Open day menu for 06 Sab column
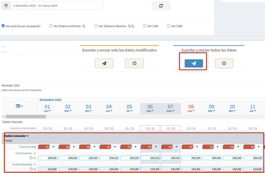The width and height of the screenshot is (265, 173). tap(150, 111)
